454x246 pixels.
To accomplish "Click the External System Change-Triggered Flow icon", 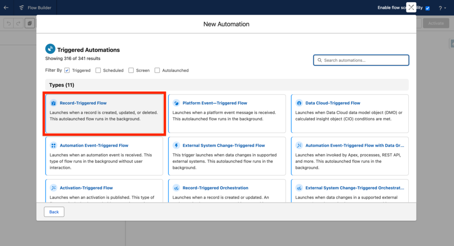I will (176, 145).
